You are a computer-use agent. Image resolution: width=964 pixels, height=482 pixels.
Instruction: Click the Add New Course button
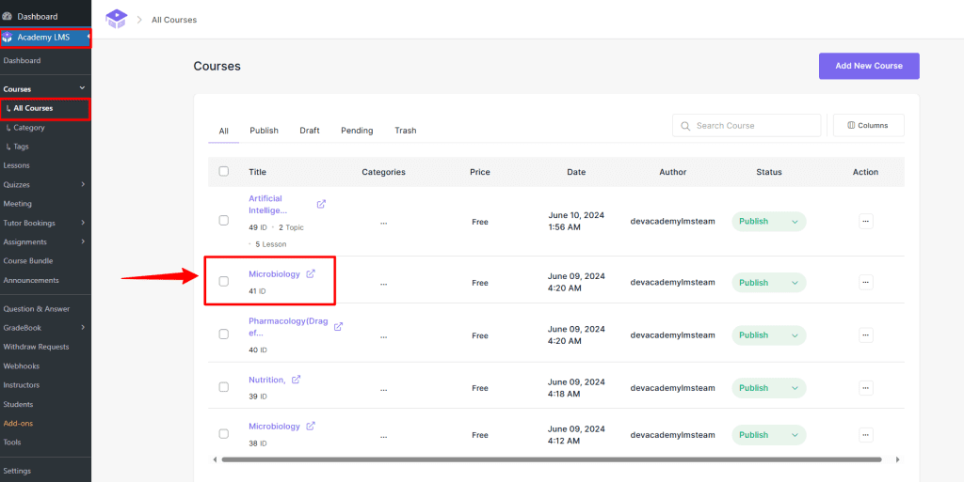[868, 66]
